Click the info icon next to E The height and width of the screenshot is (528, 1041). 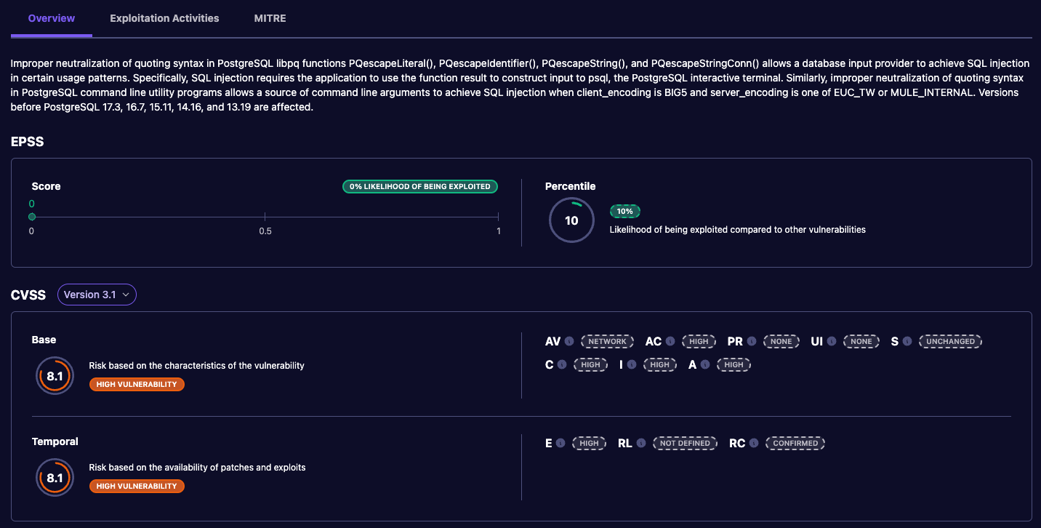(560, 443)
